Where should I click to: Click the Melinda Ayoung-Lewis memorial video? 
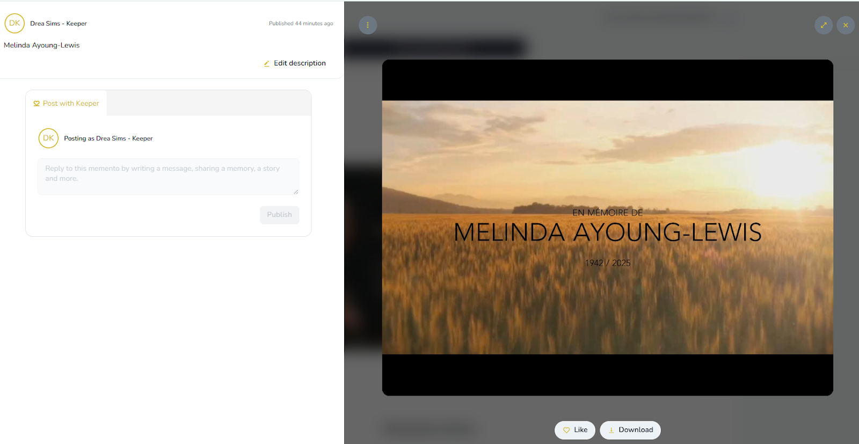click(x=607, y=228)
